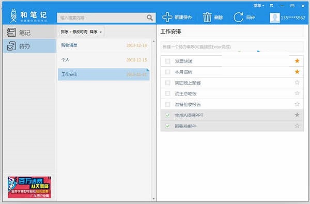The image size is (310, 204).
Task: Click the search magnifier icon
Action: click(x=150, y=18)
